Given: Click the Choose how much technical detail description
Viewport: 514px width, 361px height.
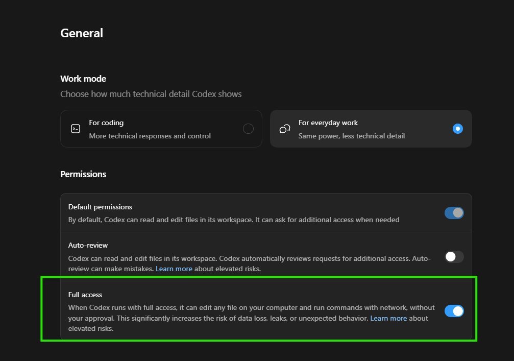Looking at the screenshot, I should pos(151,94).
